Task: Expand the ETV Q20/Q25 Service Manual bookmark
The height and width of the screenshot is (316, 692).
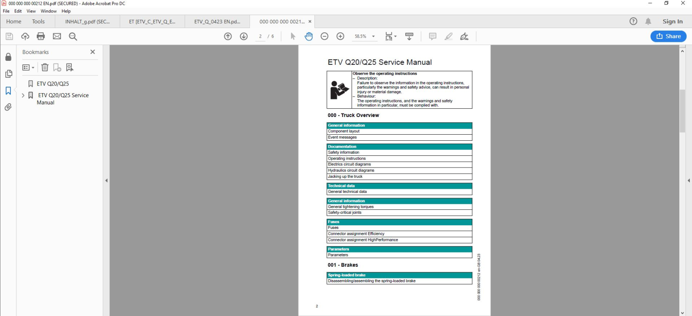Action: pos(23,95)
